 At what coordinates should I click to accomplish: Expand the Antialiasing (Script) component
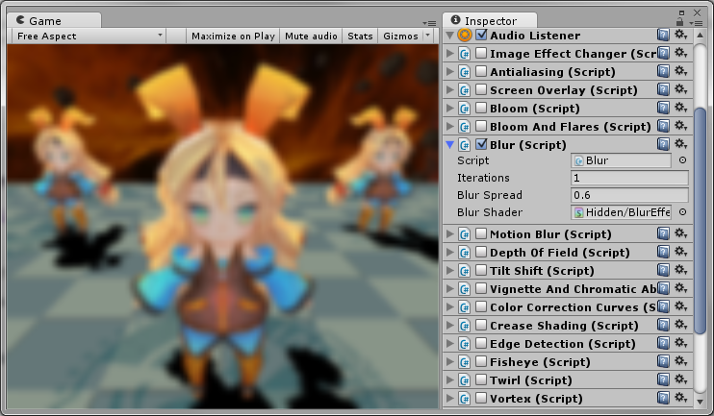(x=450, y=71)
